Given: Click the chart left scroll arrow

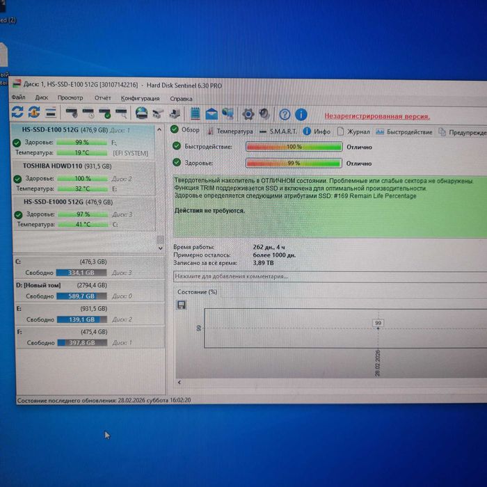Looking at the screenshot, I should (179, 383).
